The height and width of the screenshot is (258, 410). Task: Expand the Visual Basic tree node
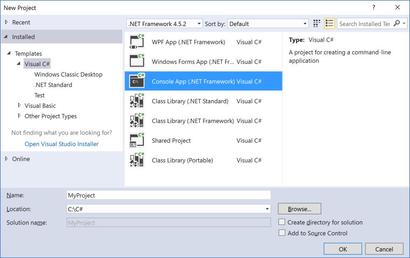(19, 105)
